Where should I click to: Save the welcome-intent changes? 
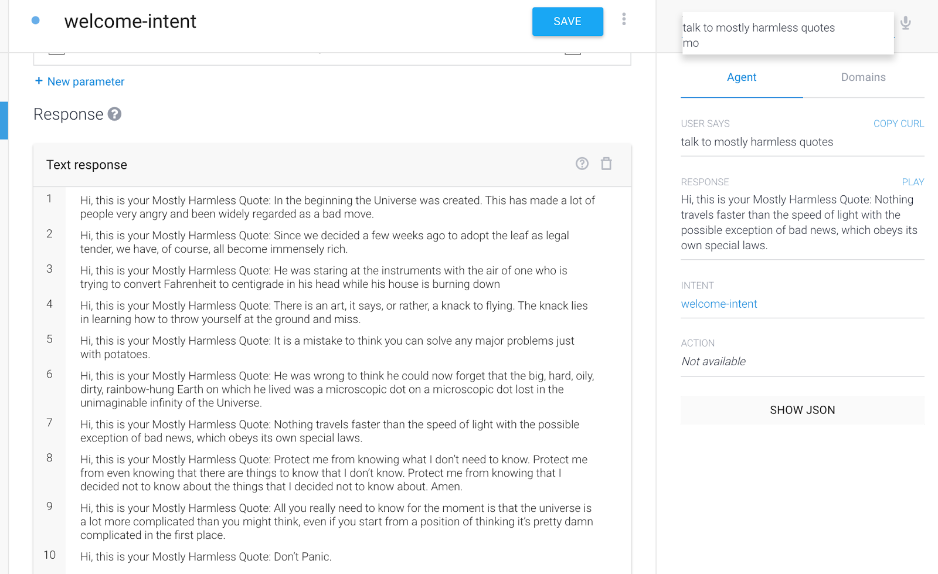(566, 21)
